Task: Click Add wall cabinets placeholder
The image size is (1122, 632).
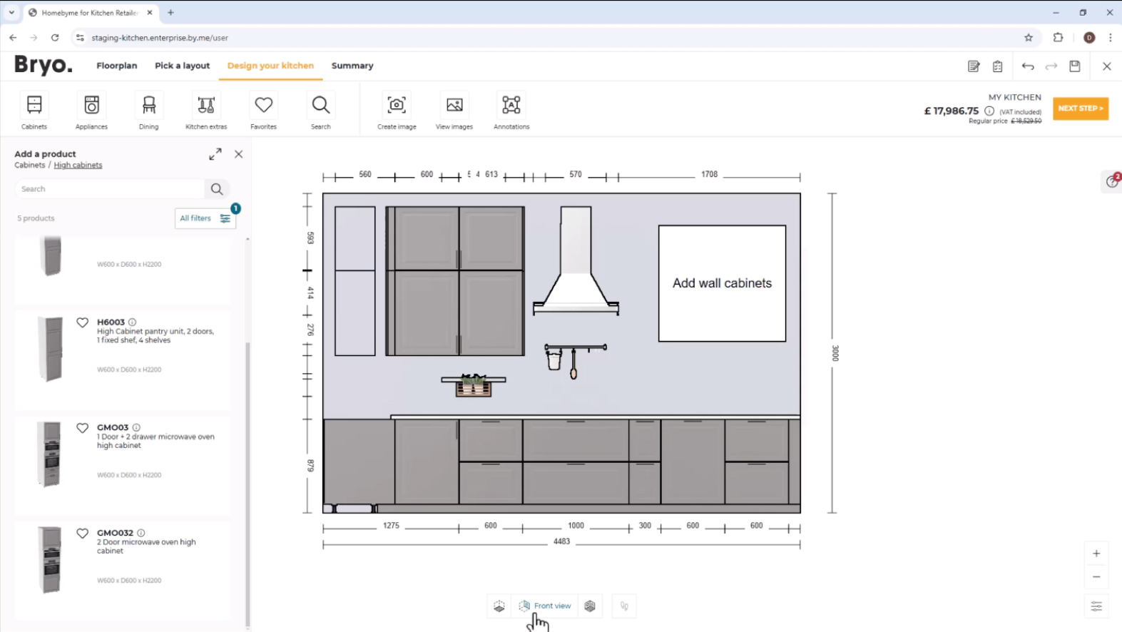Action: pos(722,283)
